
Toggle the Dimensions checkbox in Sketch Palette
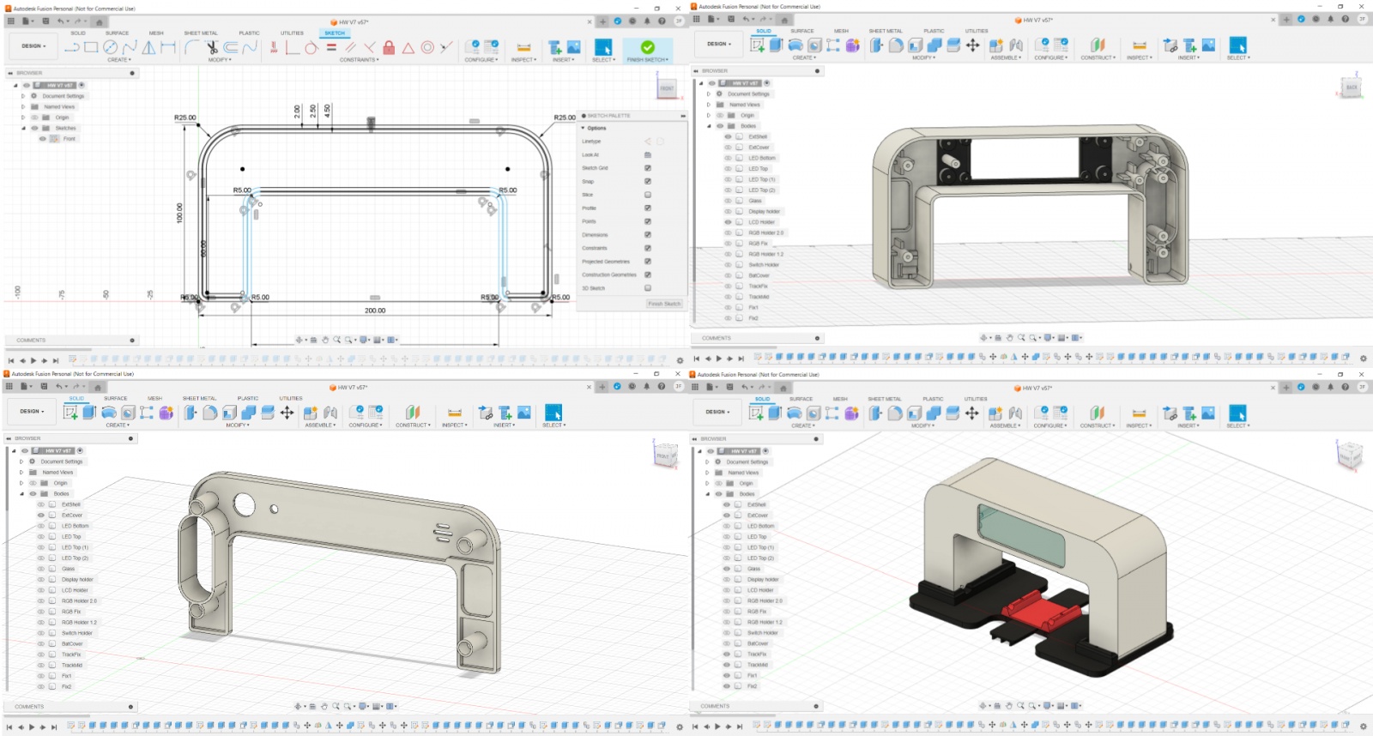point(648,234)
